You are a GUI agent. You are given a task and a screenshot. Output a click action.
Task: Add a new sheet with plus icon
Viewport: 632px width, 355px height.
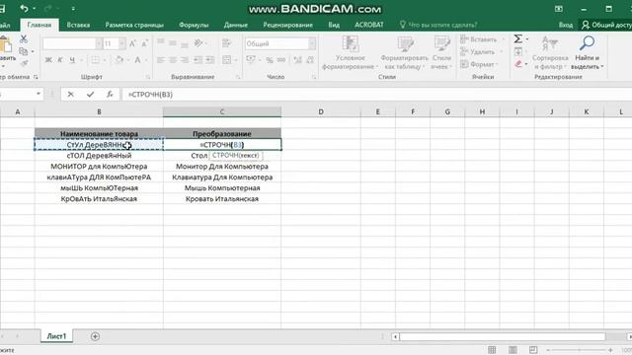[95, 336]
